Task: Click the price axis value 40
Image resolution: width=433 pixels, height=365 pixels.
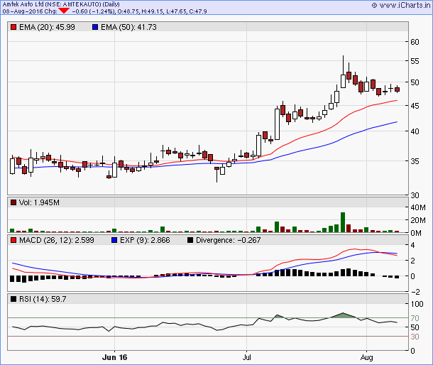Action: tap(415, 131)
